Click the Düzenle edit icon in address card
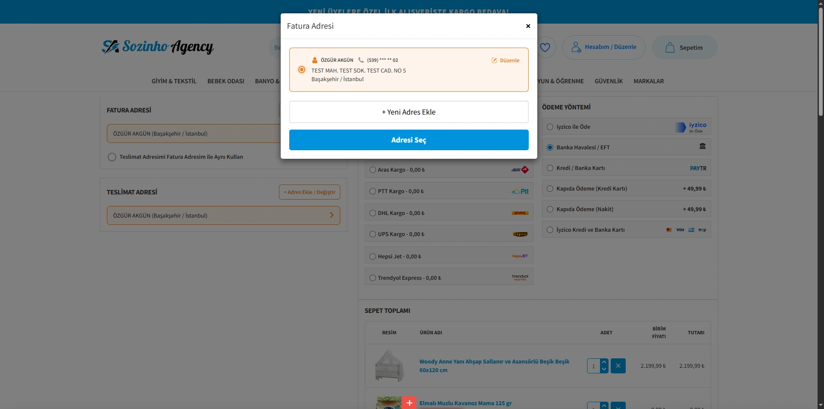 tap(494, 61)
